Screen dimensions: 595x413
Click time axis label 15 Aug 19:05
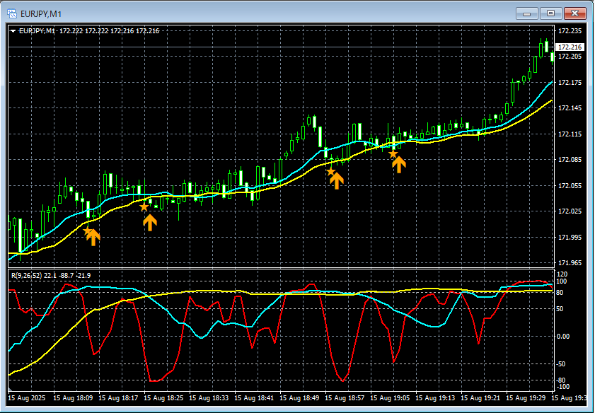coord(390,398)
